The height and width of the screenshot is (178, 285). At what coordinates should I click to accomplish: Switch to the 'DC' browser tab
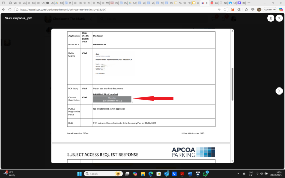pos(123,3)
